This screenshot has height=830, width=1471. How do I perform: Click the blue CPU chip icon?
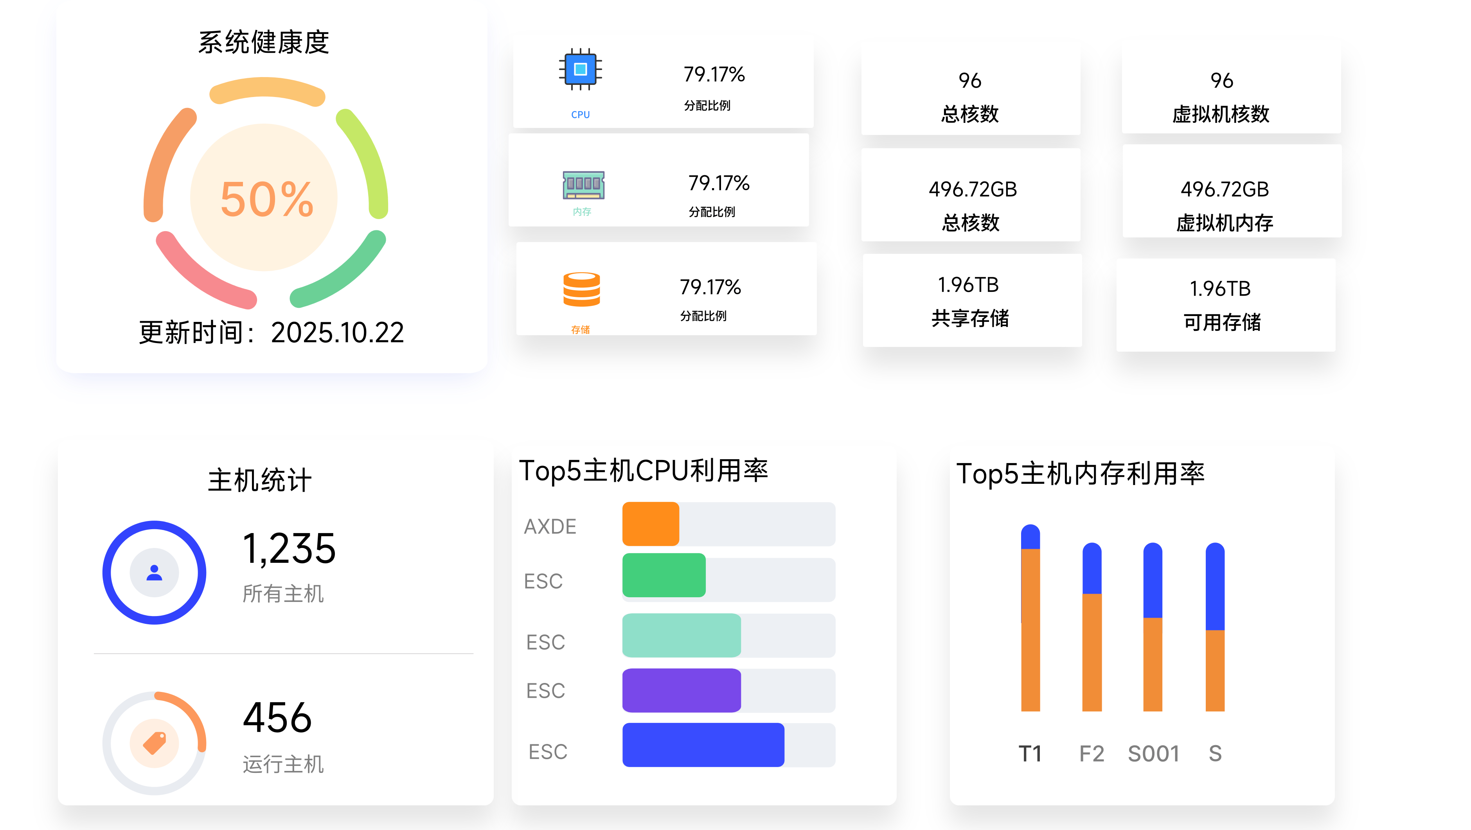coord(580,70)
